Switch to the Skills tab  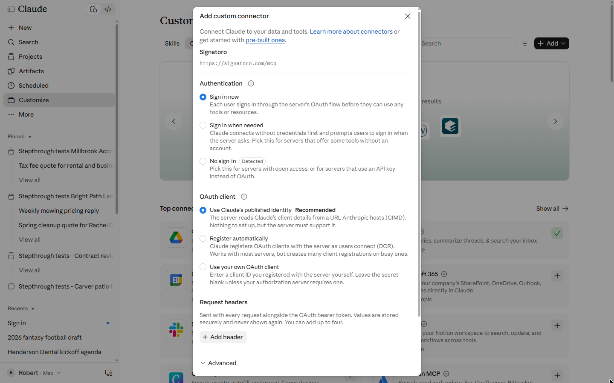[x=172, y=43]
